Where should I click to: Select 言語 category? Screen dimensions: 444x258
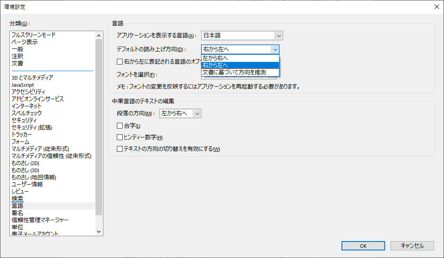[x=52, y=206]
